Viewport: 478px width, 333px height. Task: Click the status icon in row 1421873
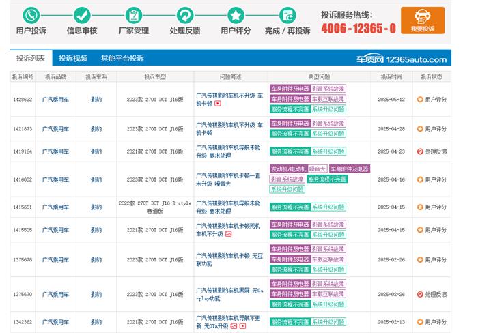pos(420,129)
